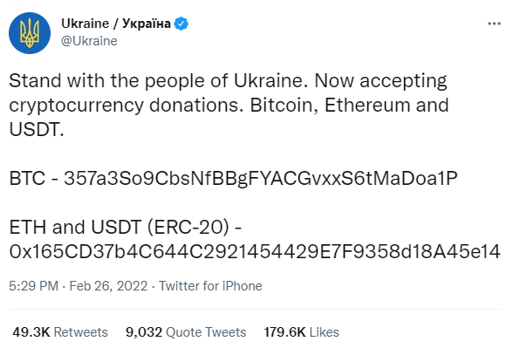The height and width of the screenshot is (355, 514).
Task: Click the blue verified badge
Action: click(181, 24)
